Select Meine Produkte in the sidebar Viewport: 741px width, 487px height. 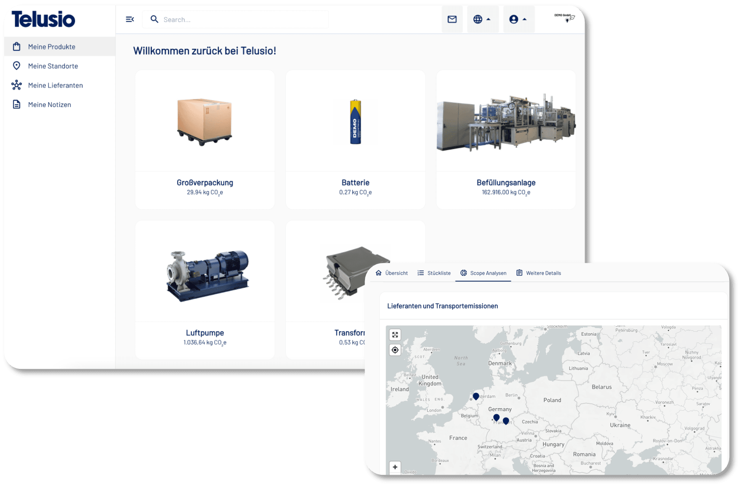click(60, 46)
